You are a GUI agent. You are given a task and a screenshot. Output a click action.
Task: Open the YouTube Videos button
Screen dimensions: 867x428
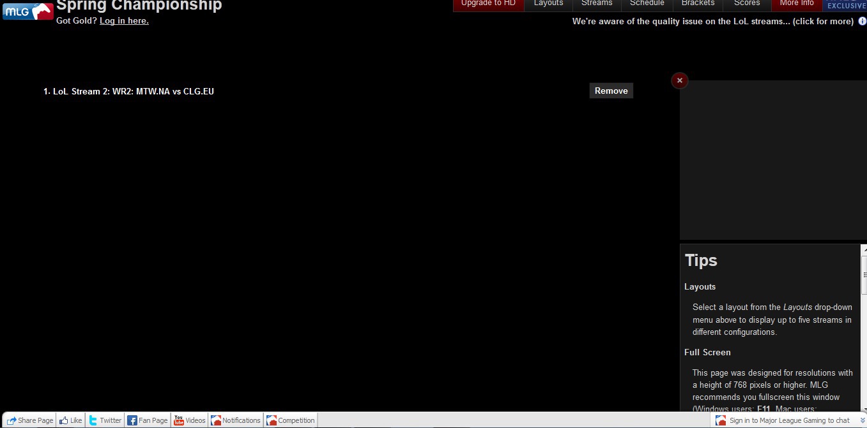[x=190, y=420]
